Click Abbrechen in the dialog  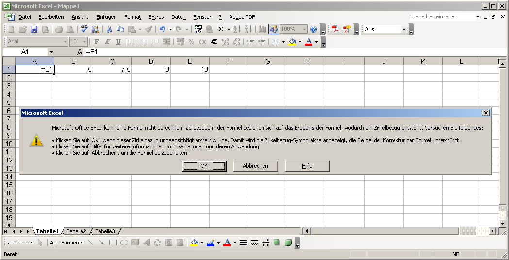tap(256, 166)
